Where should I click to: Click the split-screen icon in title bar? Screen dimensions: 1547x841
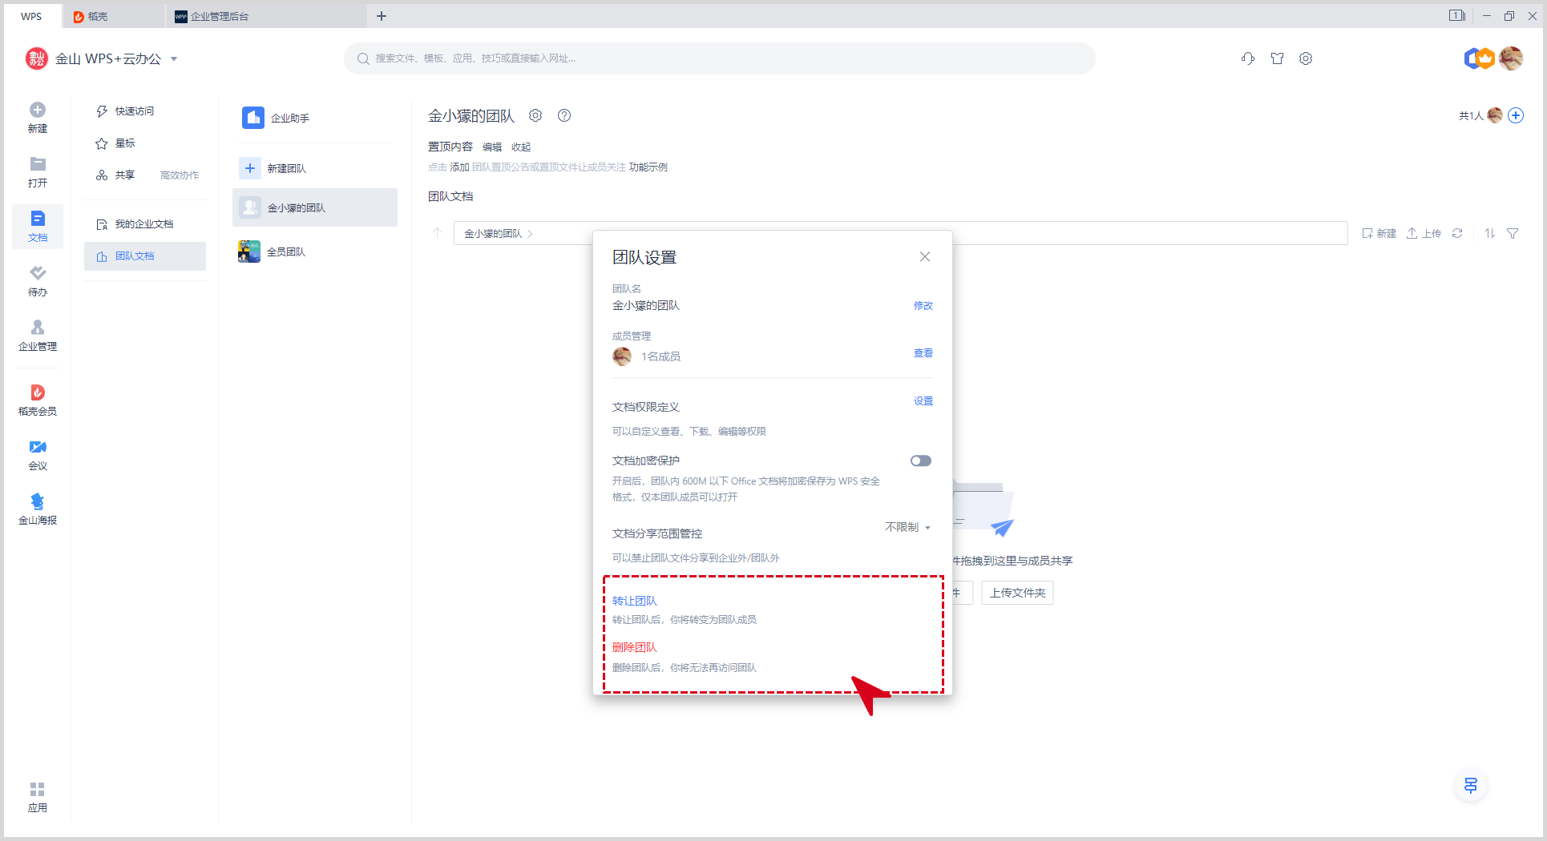(1457, 15)
